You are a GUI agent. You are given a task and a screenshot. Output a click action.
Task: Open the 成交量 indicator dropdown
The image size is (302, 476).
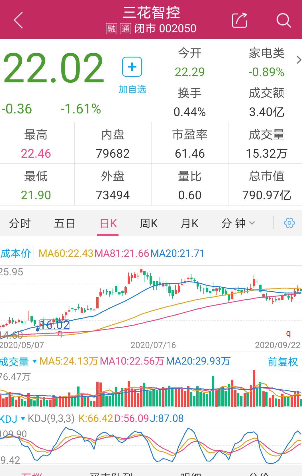tap(19, 362)
